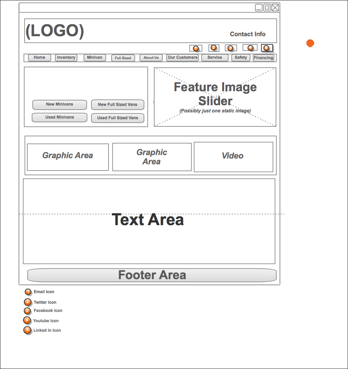
Task: Click the Footer Area bar
Action: (x=152, y=275)
